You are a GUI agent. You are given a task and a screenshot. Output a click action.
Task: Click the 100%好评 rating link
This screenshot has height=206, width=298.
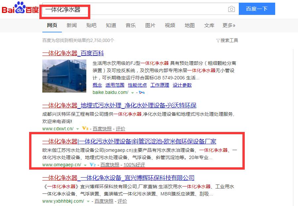point(134,165)
